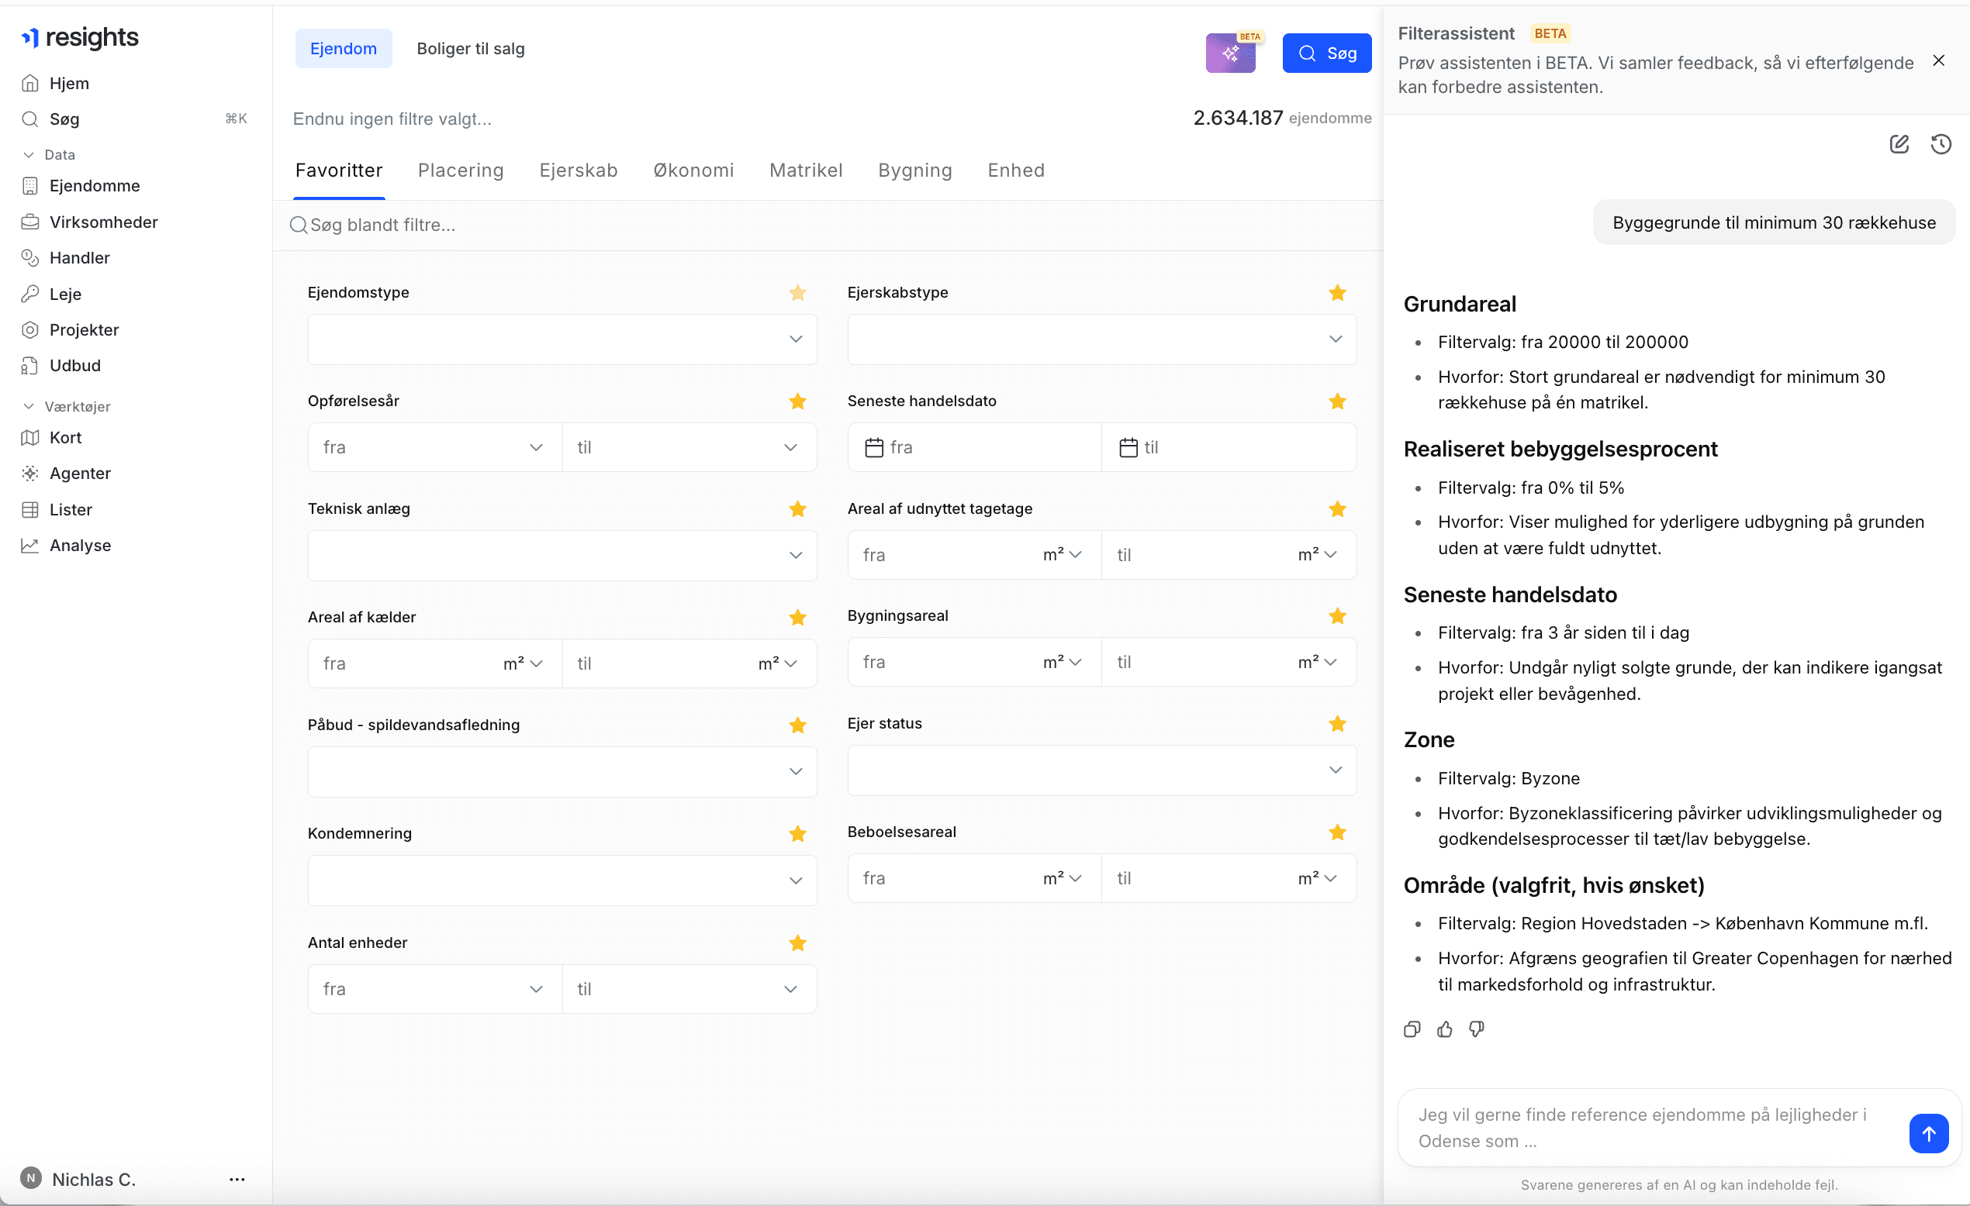Focus the Søg blandt filtre search field
The height and width of the screenshot is (1206, 1970).
828,226
